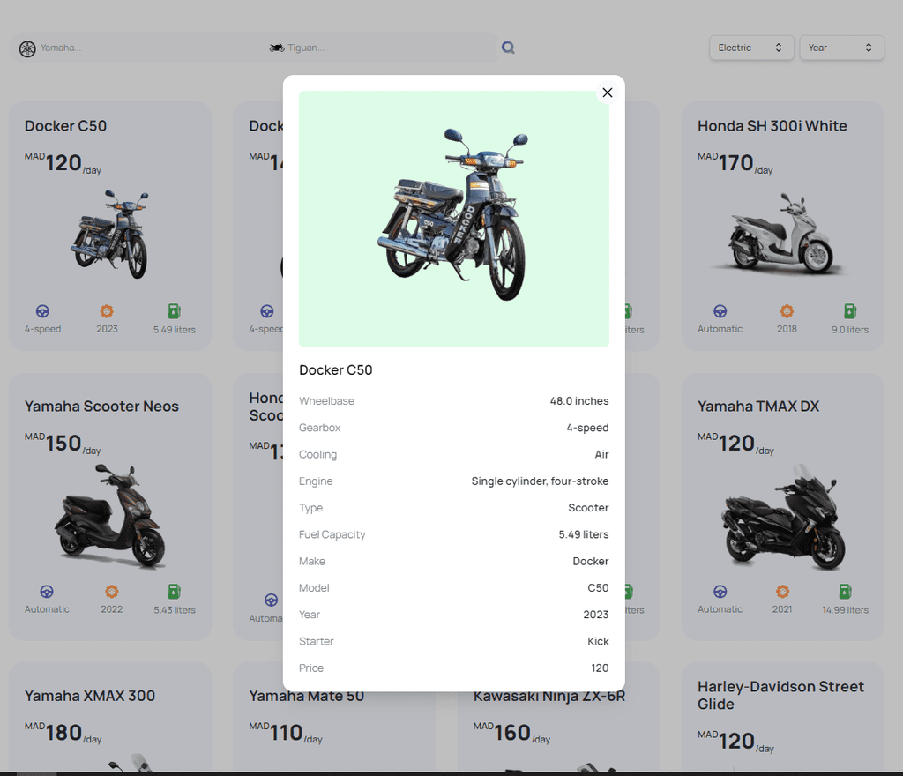Click the Yamaha TMAX DX scooter image
This screenshot has width=903, height=776.
783,517
